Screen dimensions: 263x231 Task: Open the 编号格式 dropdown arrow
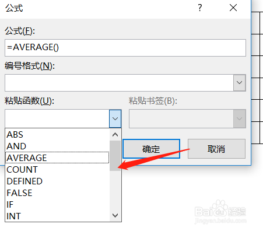click(x=240, y=83)
